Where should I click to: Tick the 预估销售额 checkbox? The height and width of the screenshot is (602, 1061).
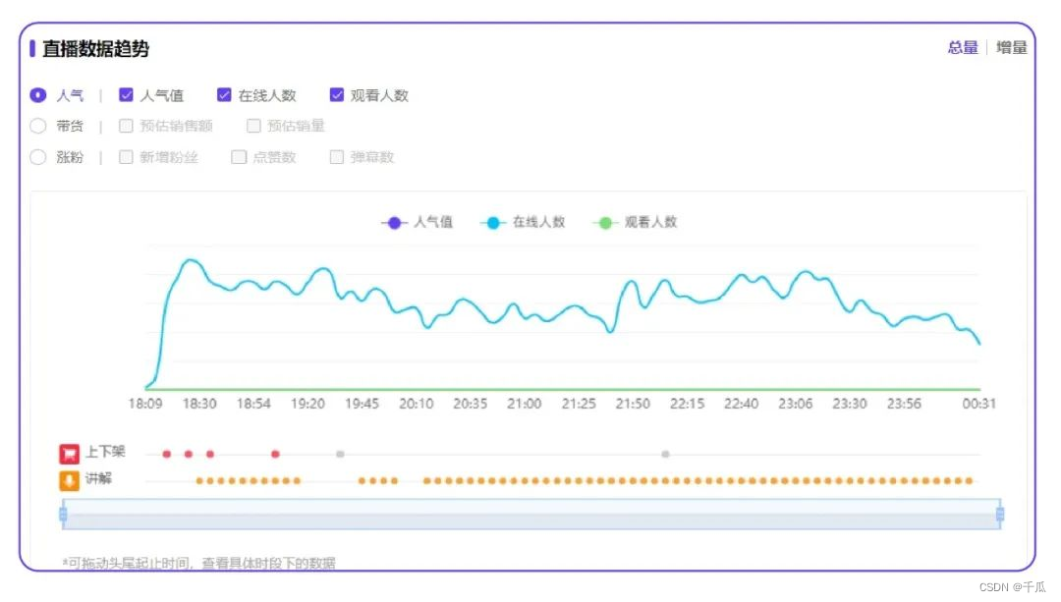(126, 126)
